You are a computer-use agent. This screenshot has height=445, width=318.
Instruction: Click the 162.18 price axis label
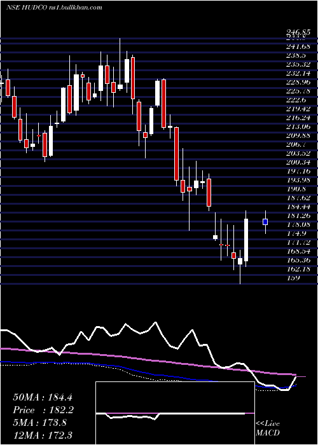point(298,269)
